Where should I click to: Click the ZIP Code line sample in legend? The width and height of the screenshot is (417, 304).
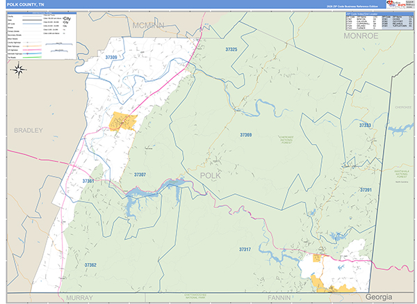coord(32,24)
